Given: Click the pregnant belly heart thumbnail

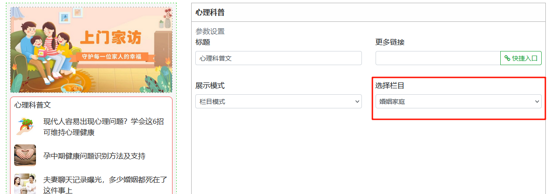Looking at the screenshot, I should click(x=25, y=155).
